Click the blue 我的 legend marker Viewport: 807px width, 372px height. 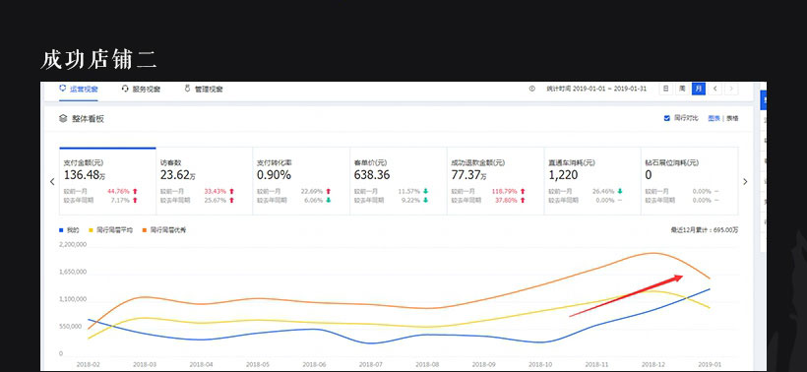[61, 230]
